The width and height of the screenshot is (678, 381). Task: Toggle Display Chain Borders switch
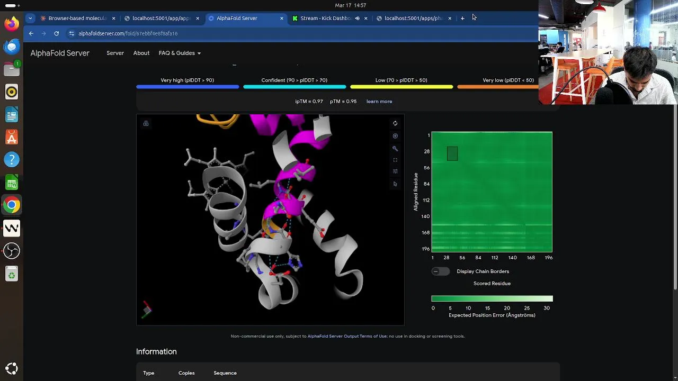pos(440,271)
